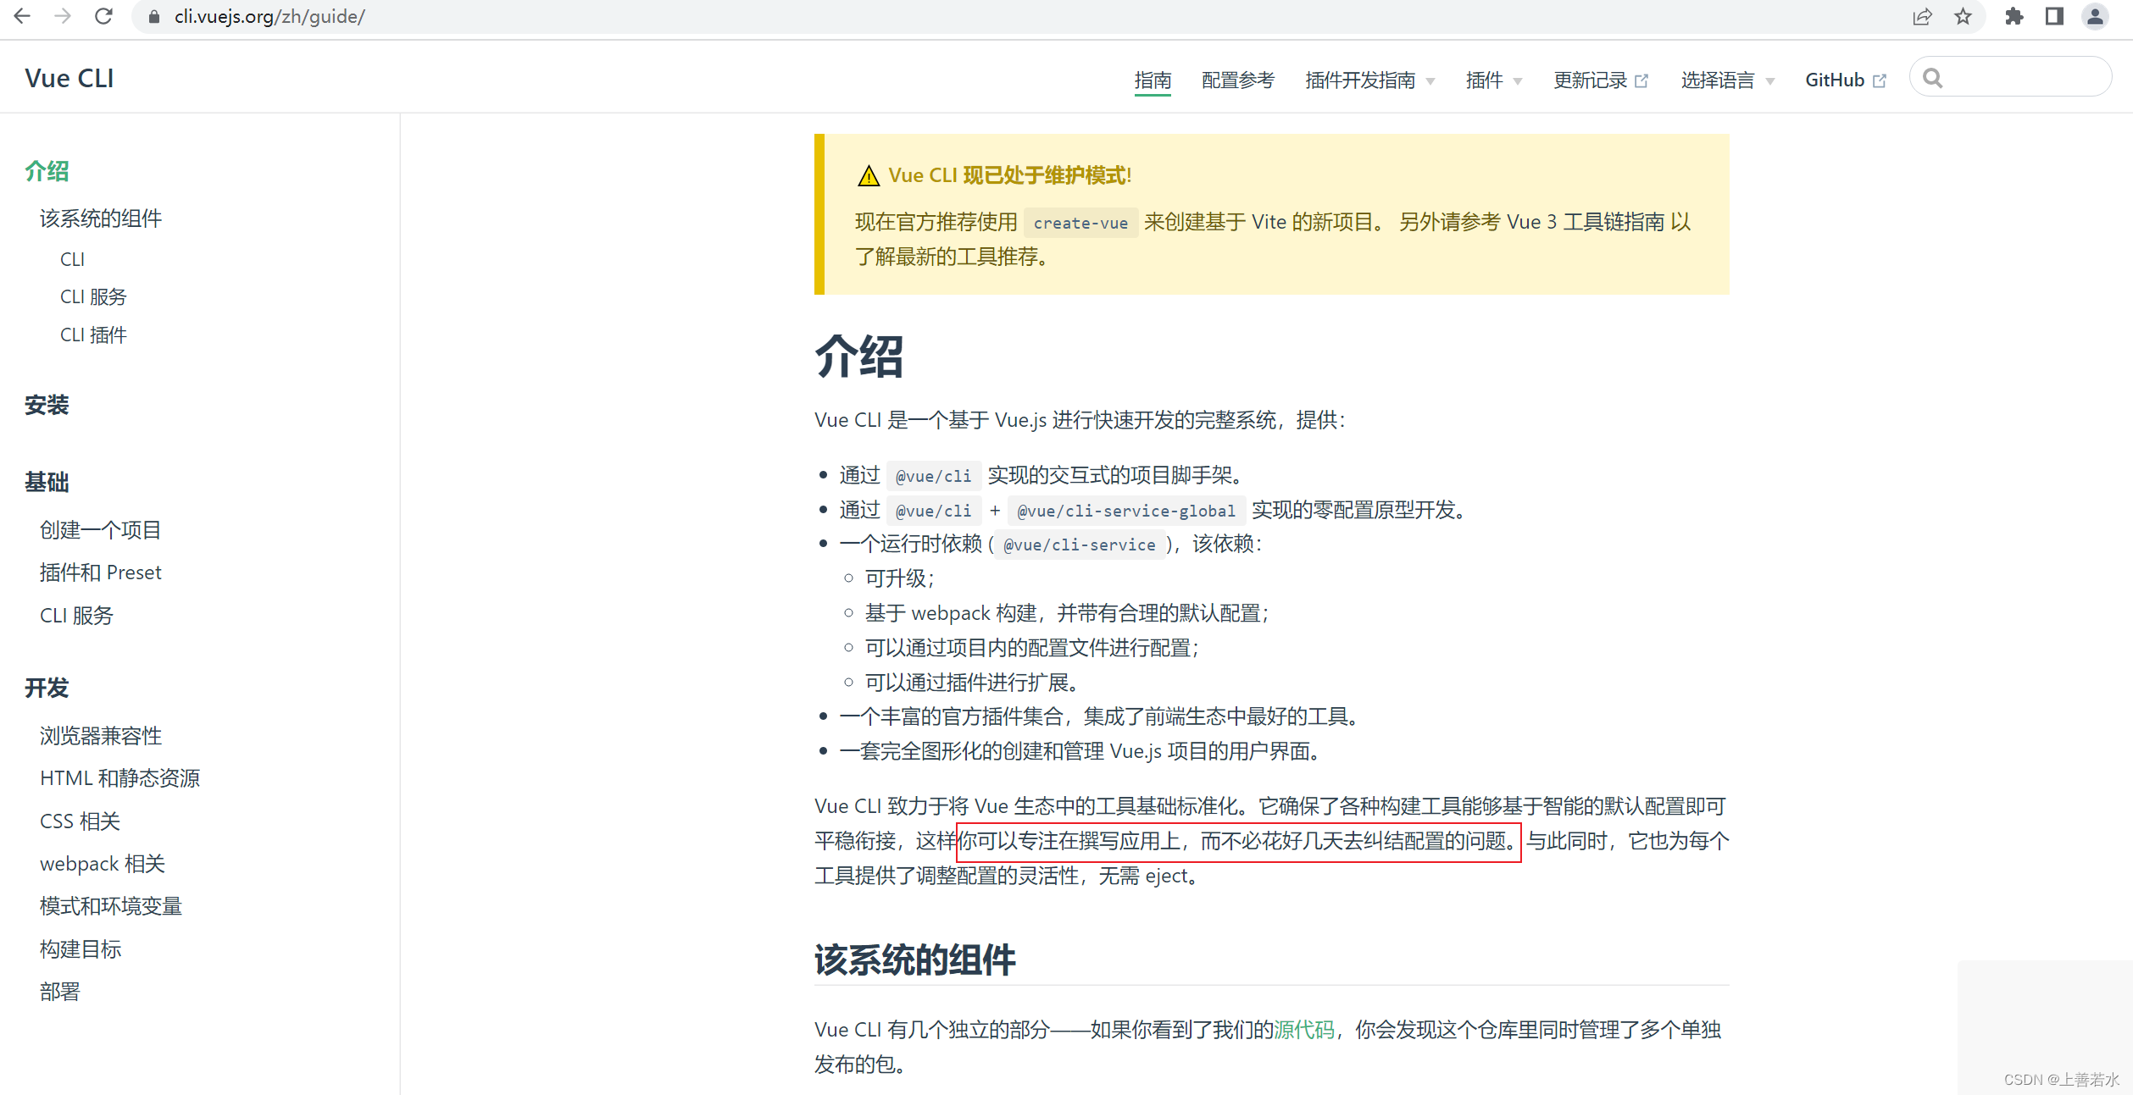Open sidebar sub-item CLI
The height and width of the screenshot is (1095, 2133).
pyautogui.click(x=73, y=259)
